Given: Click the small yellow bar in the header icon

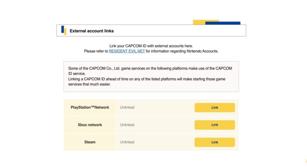Looking at the screenshot, I should [65, 32].
